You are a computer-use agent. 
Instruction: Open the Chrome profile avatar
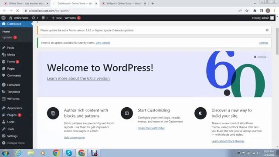[x=268, y=10]
